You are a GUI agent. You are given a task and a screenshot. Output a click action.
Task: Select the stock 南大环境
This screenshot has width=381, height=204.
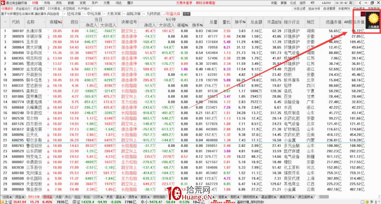(34, 47)
